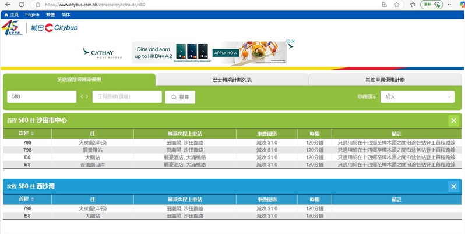Image resolution: width=465 pixels, height=234 pixels.
Task: Switch to 其他車費優惠計劃 tab
Action: click(x=385, y=80)
